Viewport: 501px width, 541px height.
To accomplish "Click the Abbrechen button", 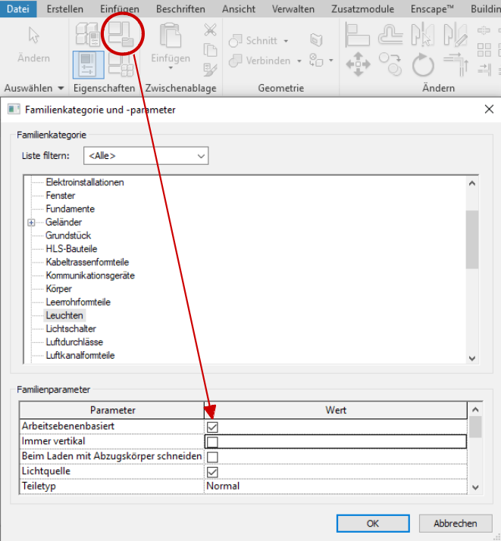I will pos(455,523).
